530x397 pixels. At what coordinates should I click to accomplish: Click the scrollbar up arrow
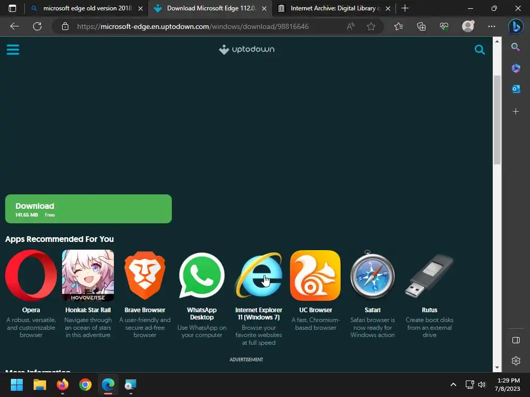[x=497, y=41]
